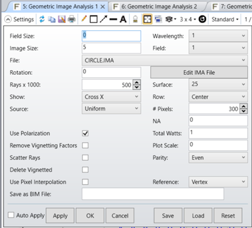Click the refresh update icon in toolbar
Image resolution: width=252 pixels, height=228 pixels.
click(x=42, y=19)
